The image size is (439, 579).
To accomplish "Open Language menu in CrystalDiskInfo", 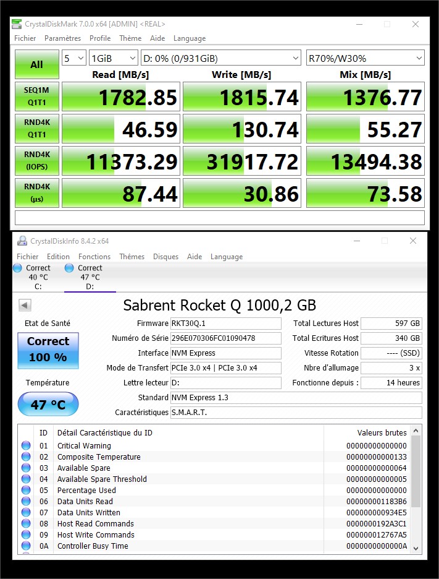I will [227, 256].
